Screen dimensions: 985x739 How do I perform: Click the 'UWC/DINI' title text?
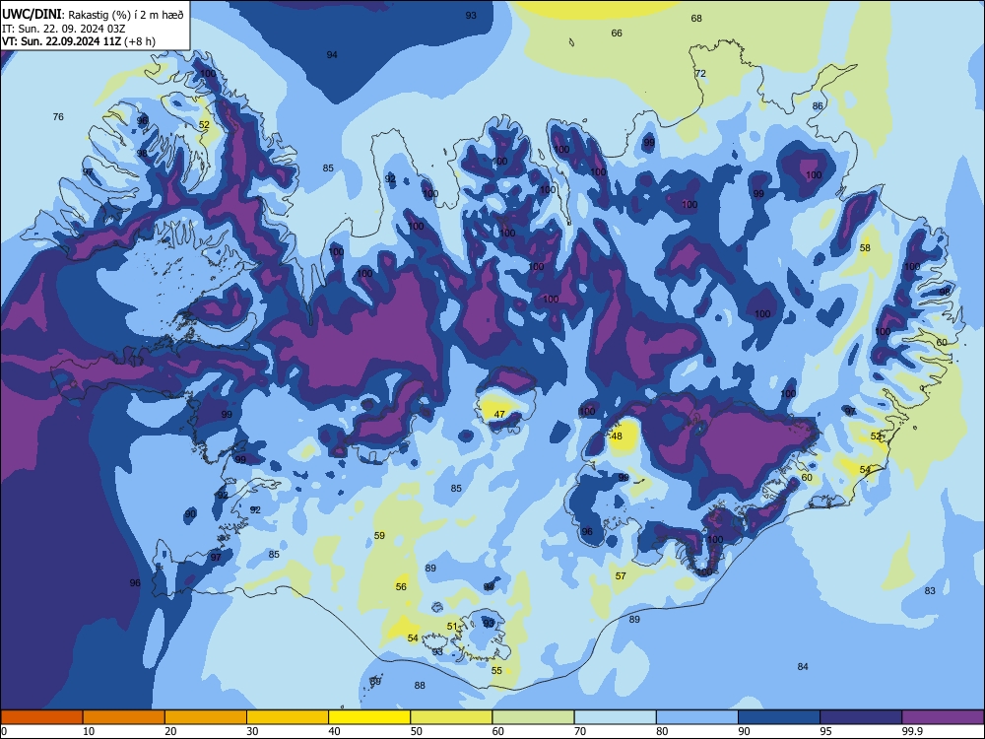33,15
